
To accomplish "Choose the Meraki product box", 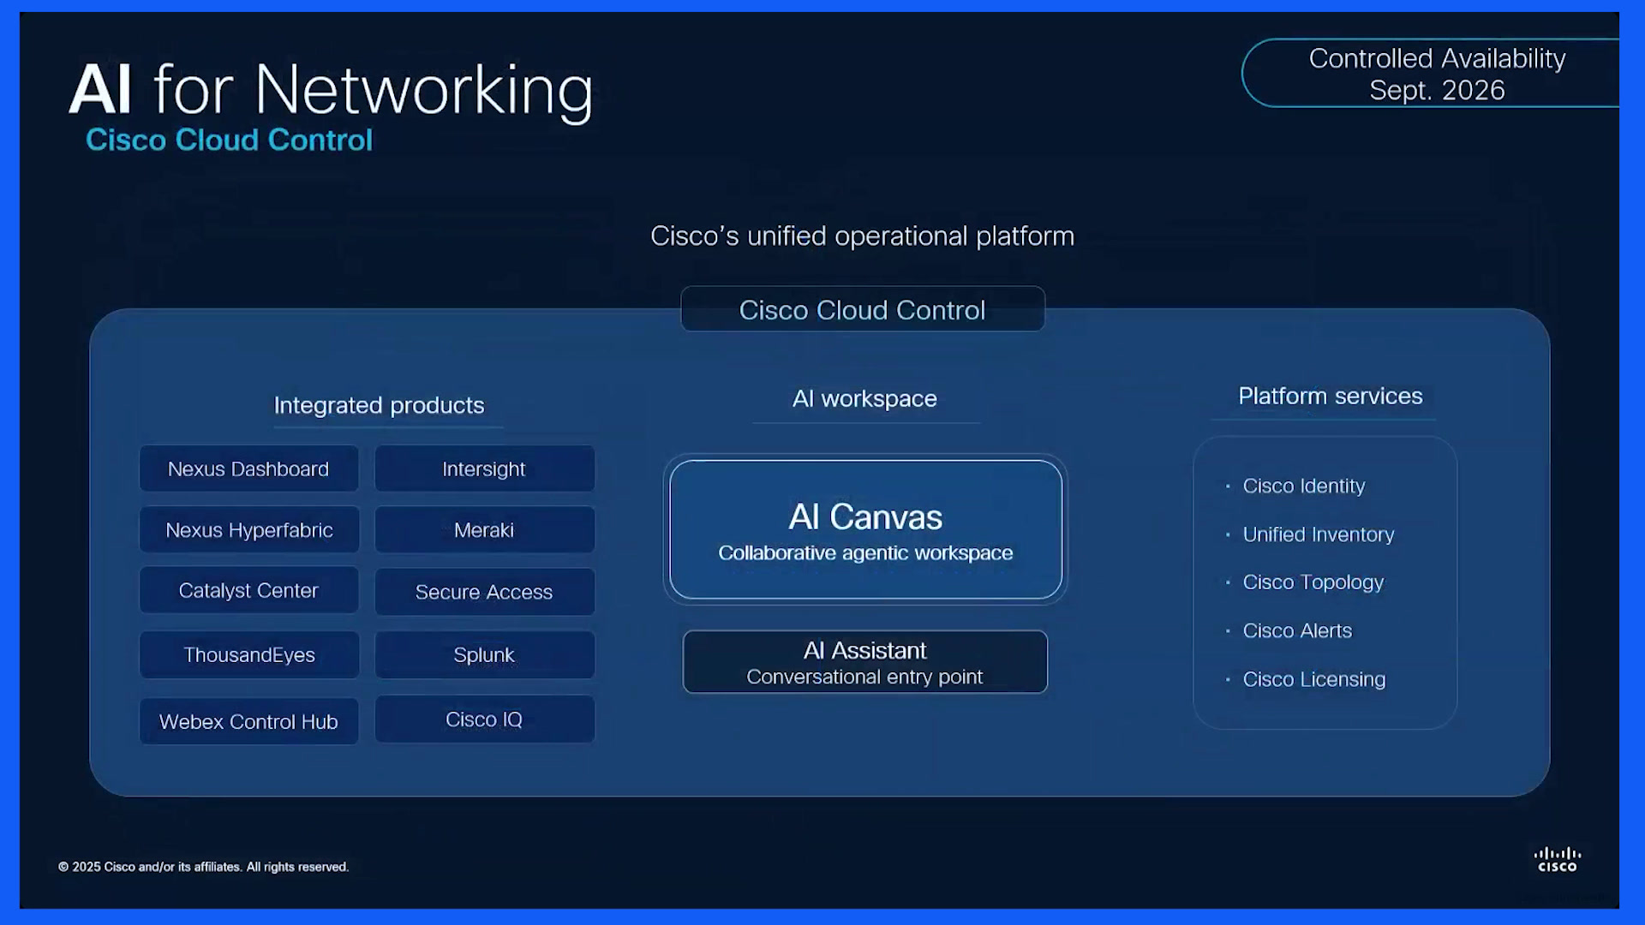I will pos(484,529).
